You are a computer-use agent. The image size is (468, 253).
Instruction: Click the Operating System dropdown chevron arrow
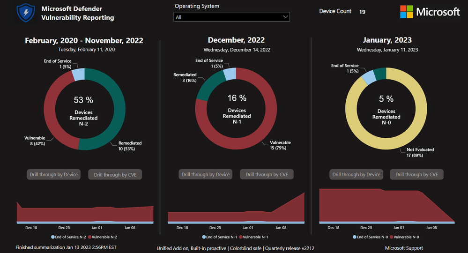click(x=285, y=17)
